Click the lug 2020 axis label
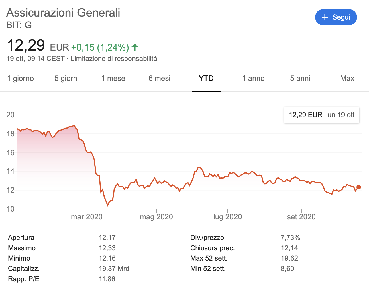This screenshot has height=291, width=369. 227,217
